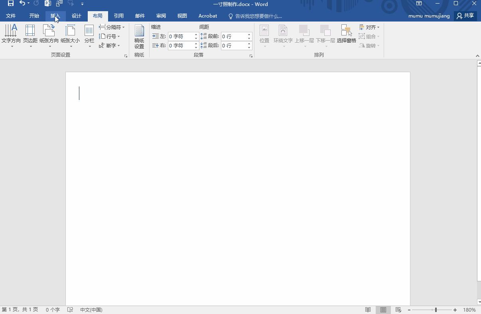Switch to Print Layout view button
The height and width of the screenshot is (314, 481).
pos(383,310)
